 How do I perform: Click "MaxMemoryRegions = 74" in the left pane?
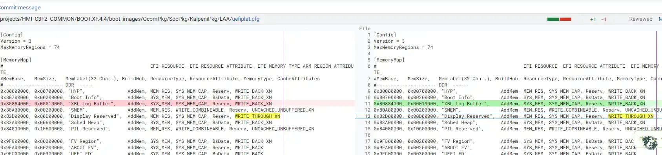coord(30,47)
